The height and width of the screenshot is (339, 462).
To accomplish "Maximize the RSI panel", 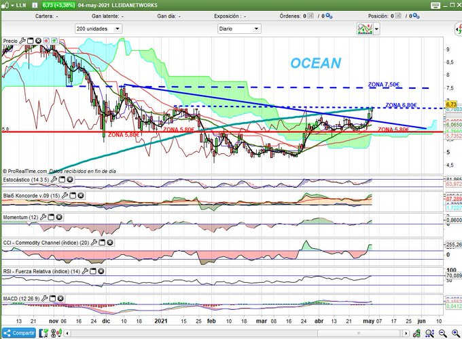I will pyautogui.click(x=93, y=271).
